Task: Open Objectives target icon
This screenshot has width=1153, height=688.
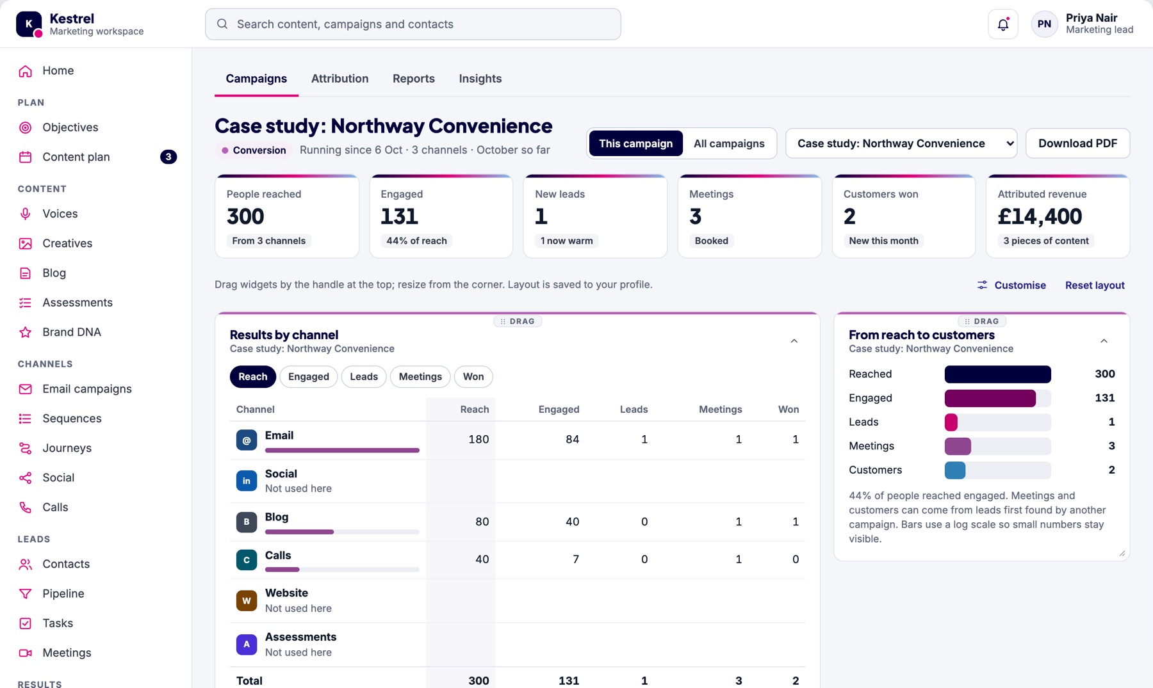Action: click(x=26, y=127)
